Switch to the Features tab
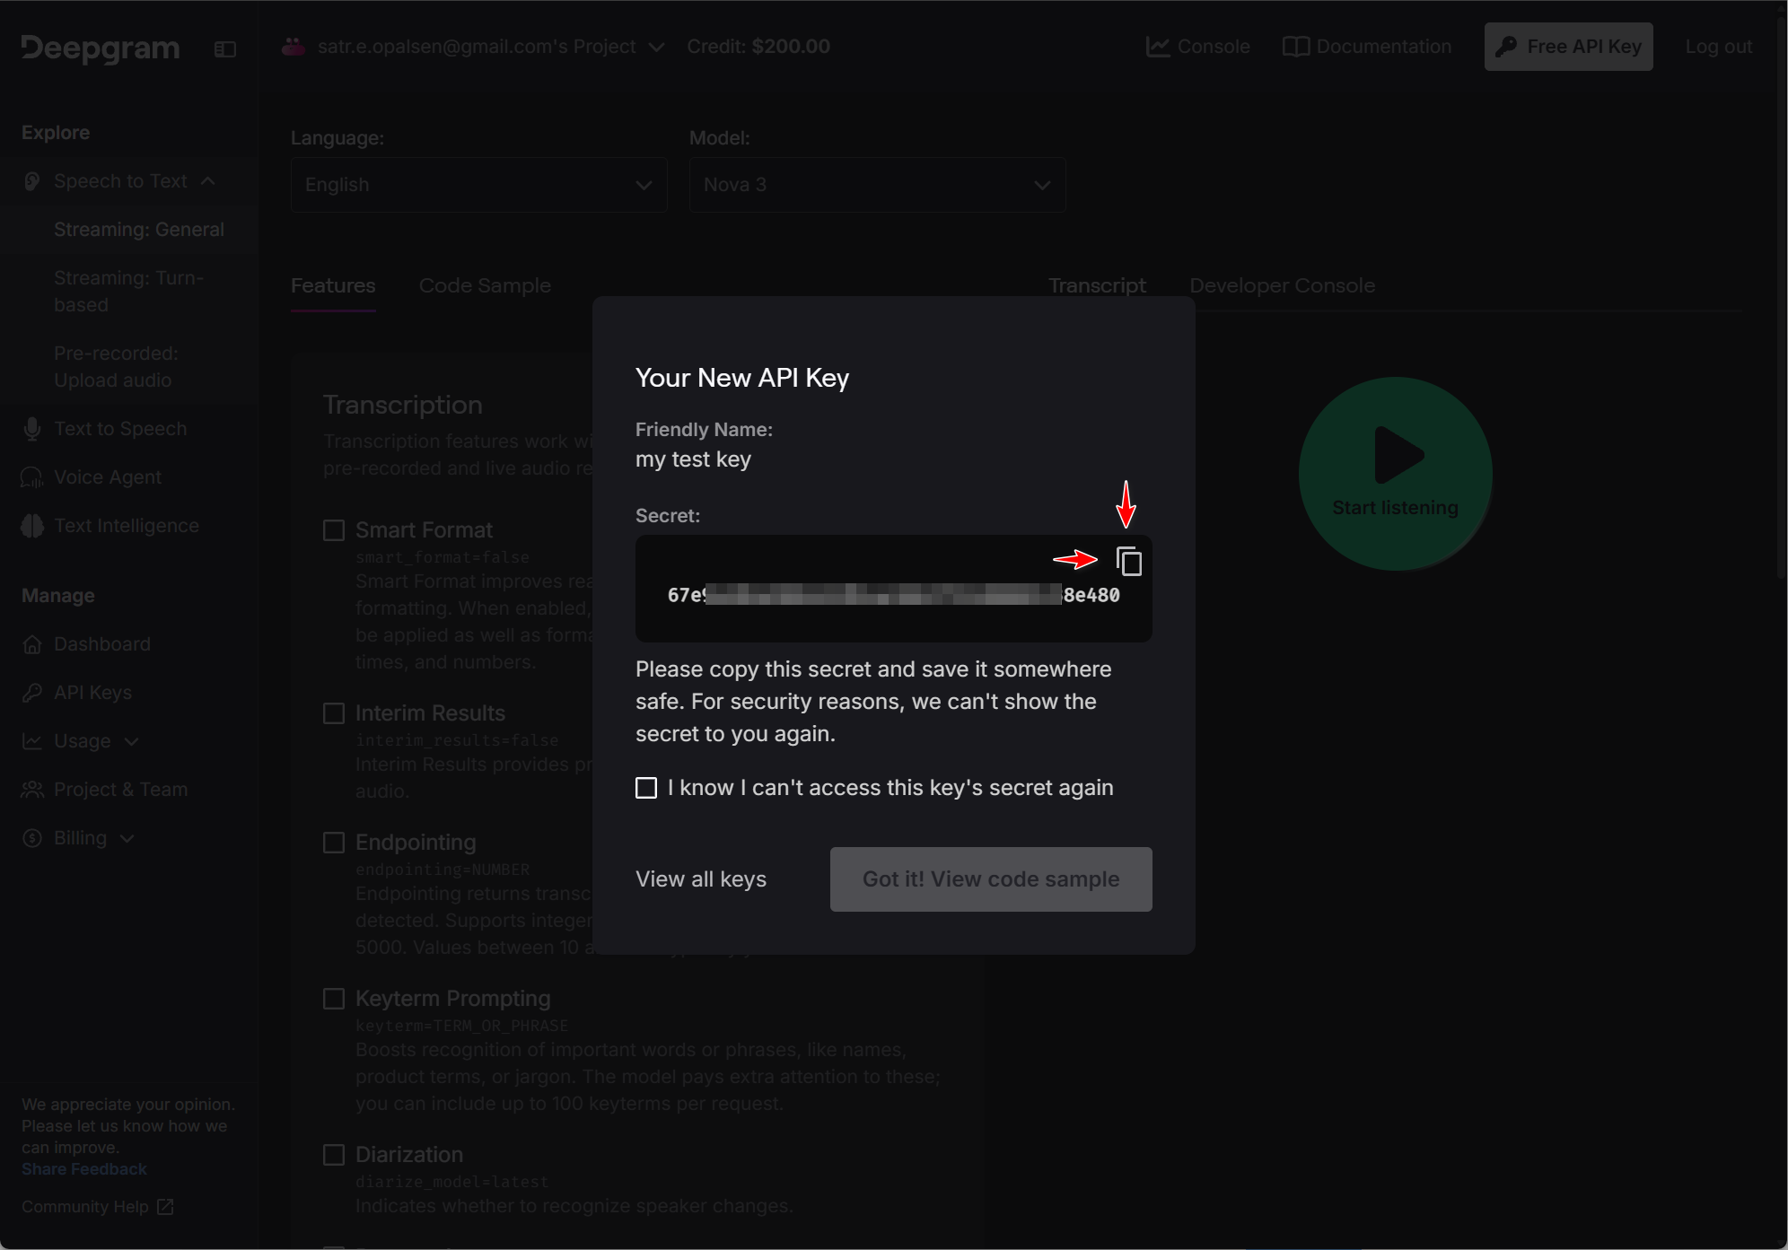This screenshot has width=1788, height=1250. tap(333, 285)
